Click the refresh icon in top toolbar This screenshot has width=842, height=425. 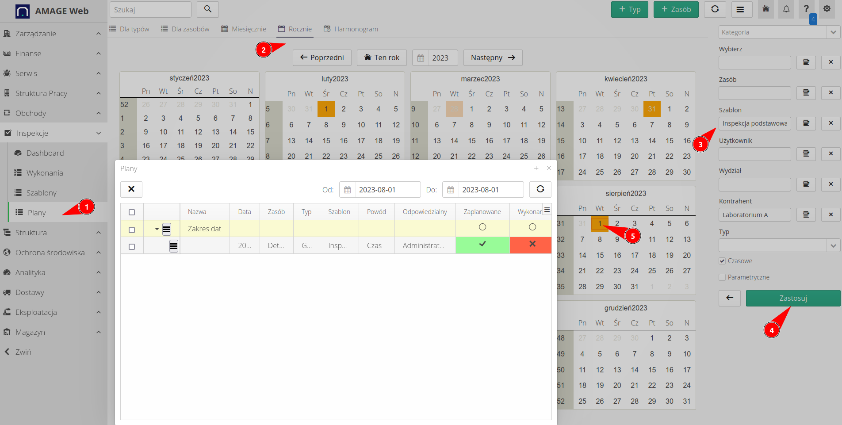tap(715, 9)
